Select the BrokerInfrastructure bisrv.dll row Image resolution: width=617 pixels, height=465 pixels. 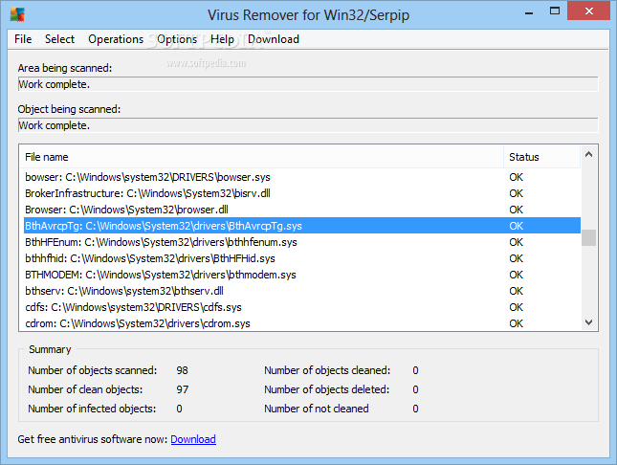pyautogui.click(x=302, y=193)
